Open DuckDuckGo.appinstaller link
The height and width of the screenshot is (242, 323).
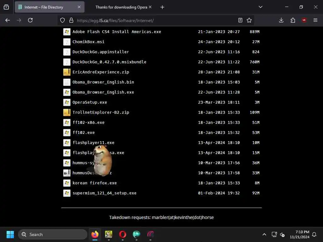[x=101, y=52]
